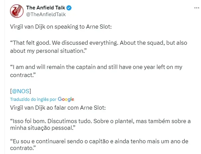The height and width of the screenshot is (154, 201).
Task: Click the 'Traduzido do inglês por' label
Action: 33,99
